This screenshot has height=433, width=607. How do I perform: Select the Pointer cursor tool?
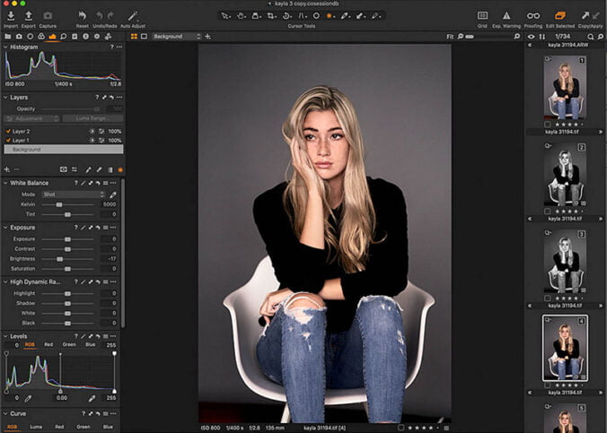click(224, 16)
